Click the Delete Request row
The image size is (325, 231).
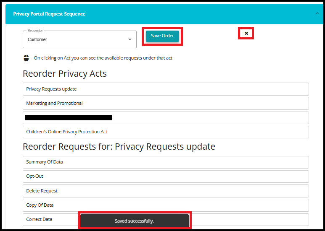pyautogui.click(x=166, y=191)
